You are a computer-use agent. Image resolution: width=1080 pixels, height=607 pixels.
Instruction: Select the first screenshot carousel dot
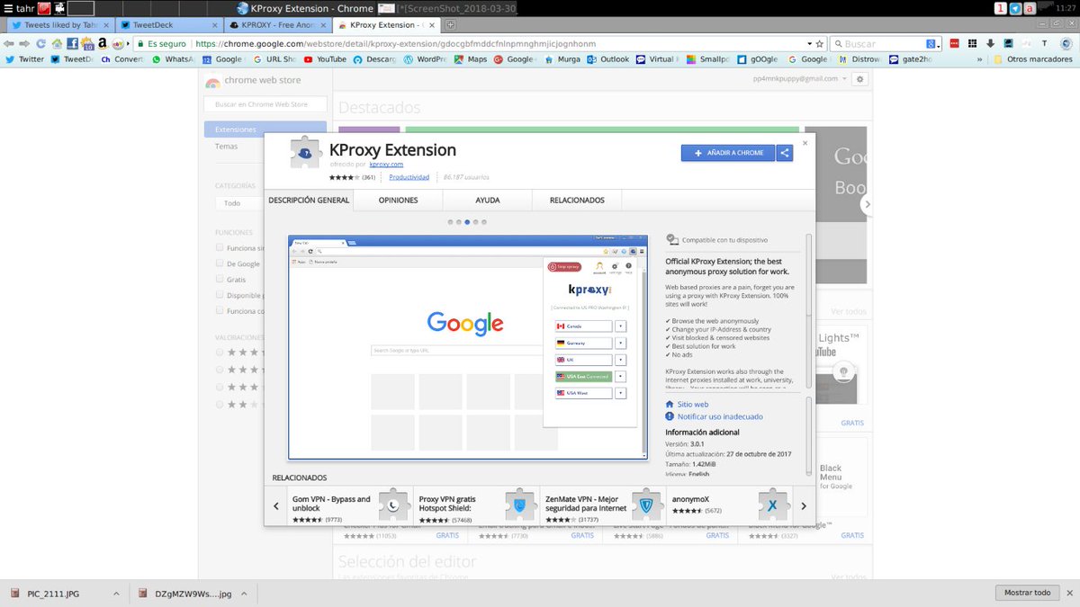point(451,221)
